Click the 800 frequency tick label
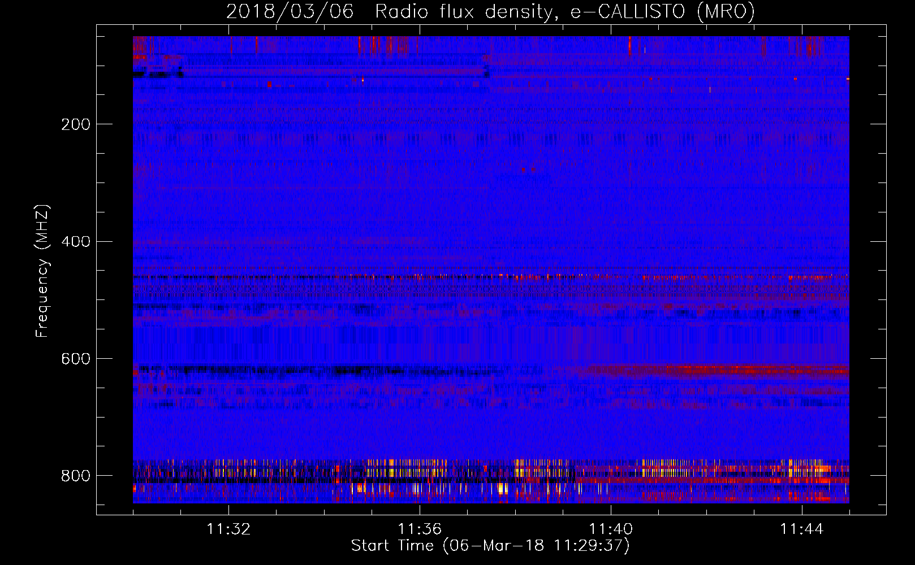This screenshot has width=915, height=565. [76, 476]
